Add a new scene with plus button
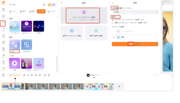 pos(119,86)
